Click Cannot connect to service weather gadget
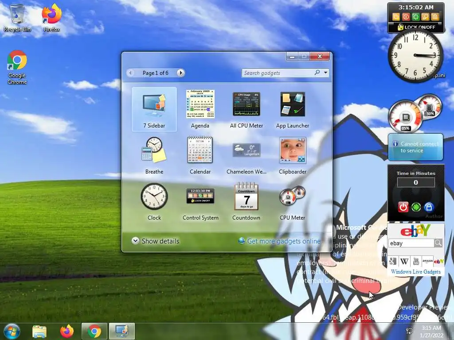This screenshot has width=454, height=340. 415,147
